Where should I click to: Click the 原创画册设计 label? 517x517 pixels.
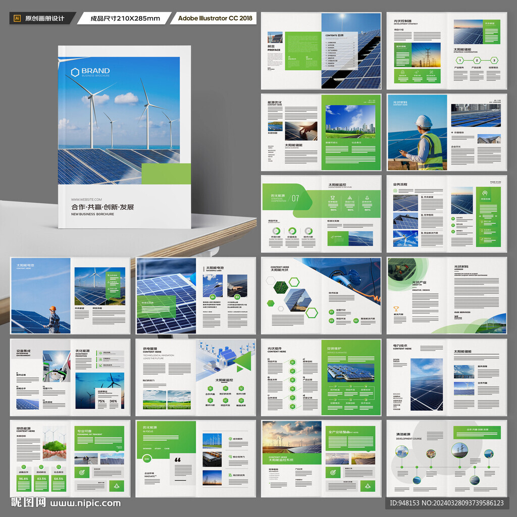pos(45,19)
